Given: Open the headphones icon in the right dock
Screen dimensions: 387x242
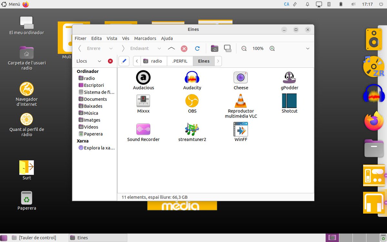Looking at the screenshot, I should pos(374,203).
